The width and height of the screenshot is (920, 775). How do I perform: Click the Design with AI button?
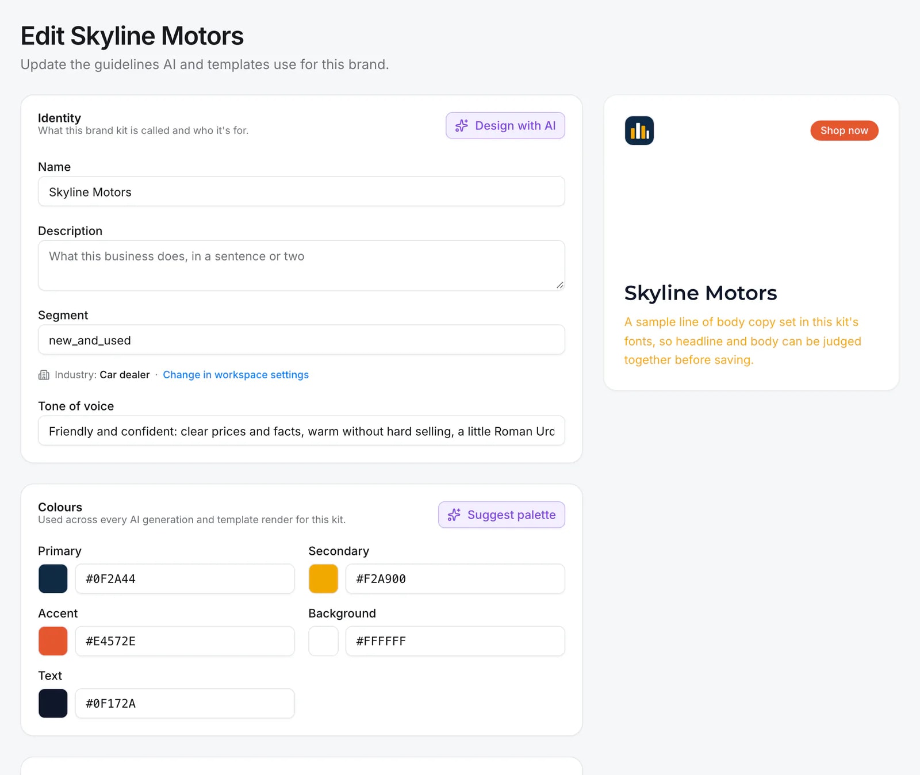[505, 125]
